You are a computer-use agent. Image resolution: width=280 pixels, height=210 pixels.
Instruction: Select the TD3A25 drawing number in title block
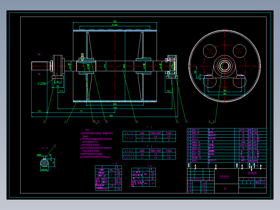252,173
